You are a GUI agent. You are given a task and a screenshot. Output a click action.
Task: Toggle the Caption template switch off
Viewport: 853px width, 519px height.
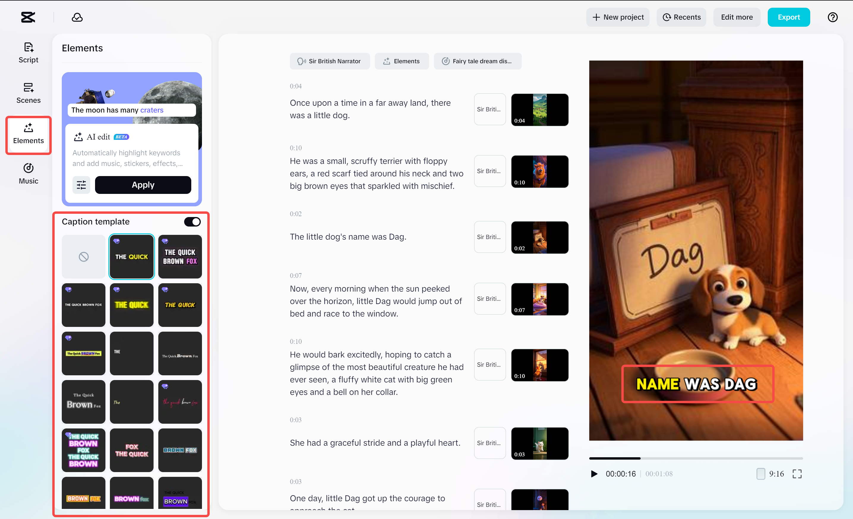coord(192,221)
